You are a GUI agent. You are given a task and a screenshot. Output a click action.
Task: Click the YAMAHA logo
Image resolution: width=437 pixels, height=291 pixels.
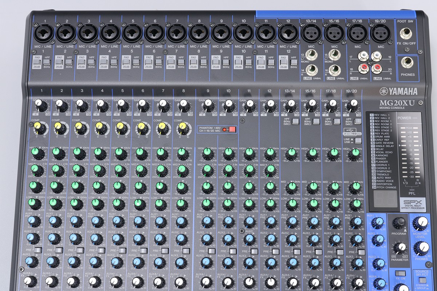(398, 91)
